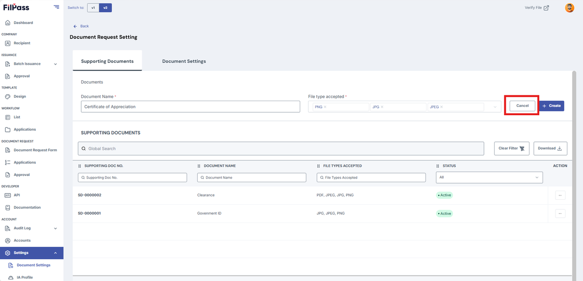
Task: Go back using the Back link
Action: click(x=81, y=26)
